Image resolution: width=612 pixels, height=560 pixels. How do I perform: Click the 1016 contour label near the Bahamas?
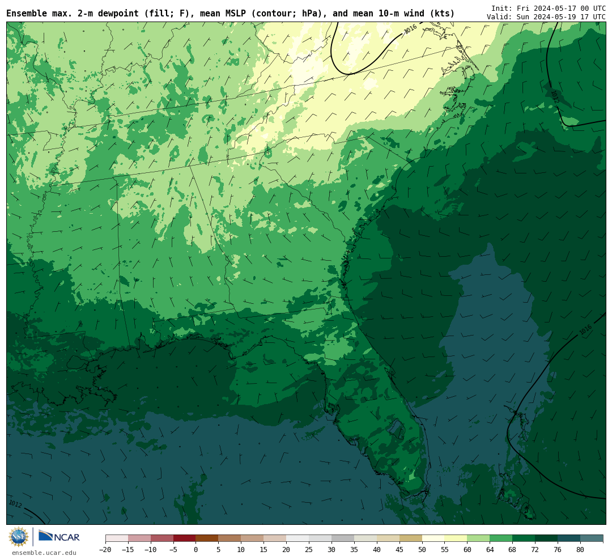coord(585,330)
